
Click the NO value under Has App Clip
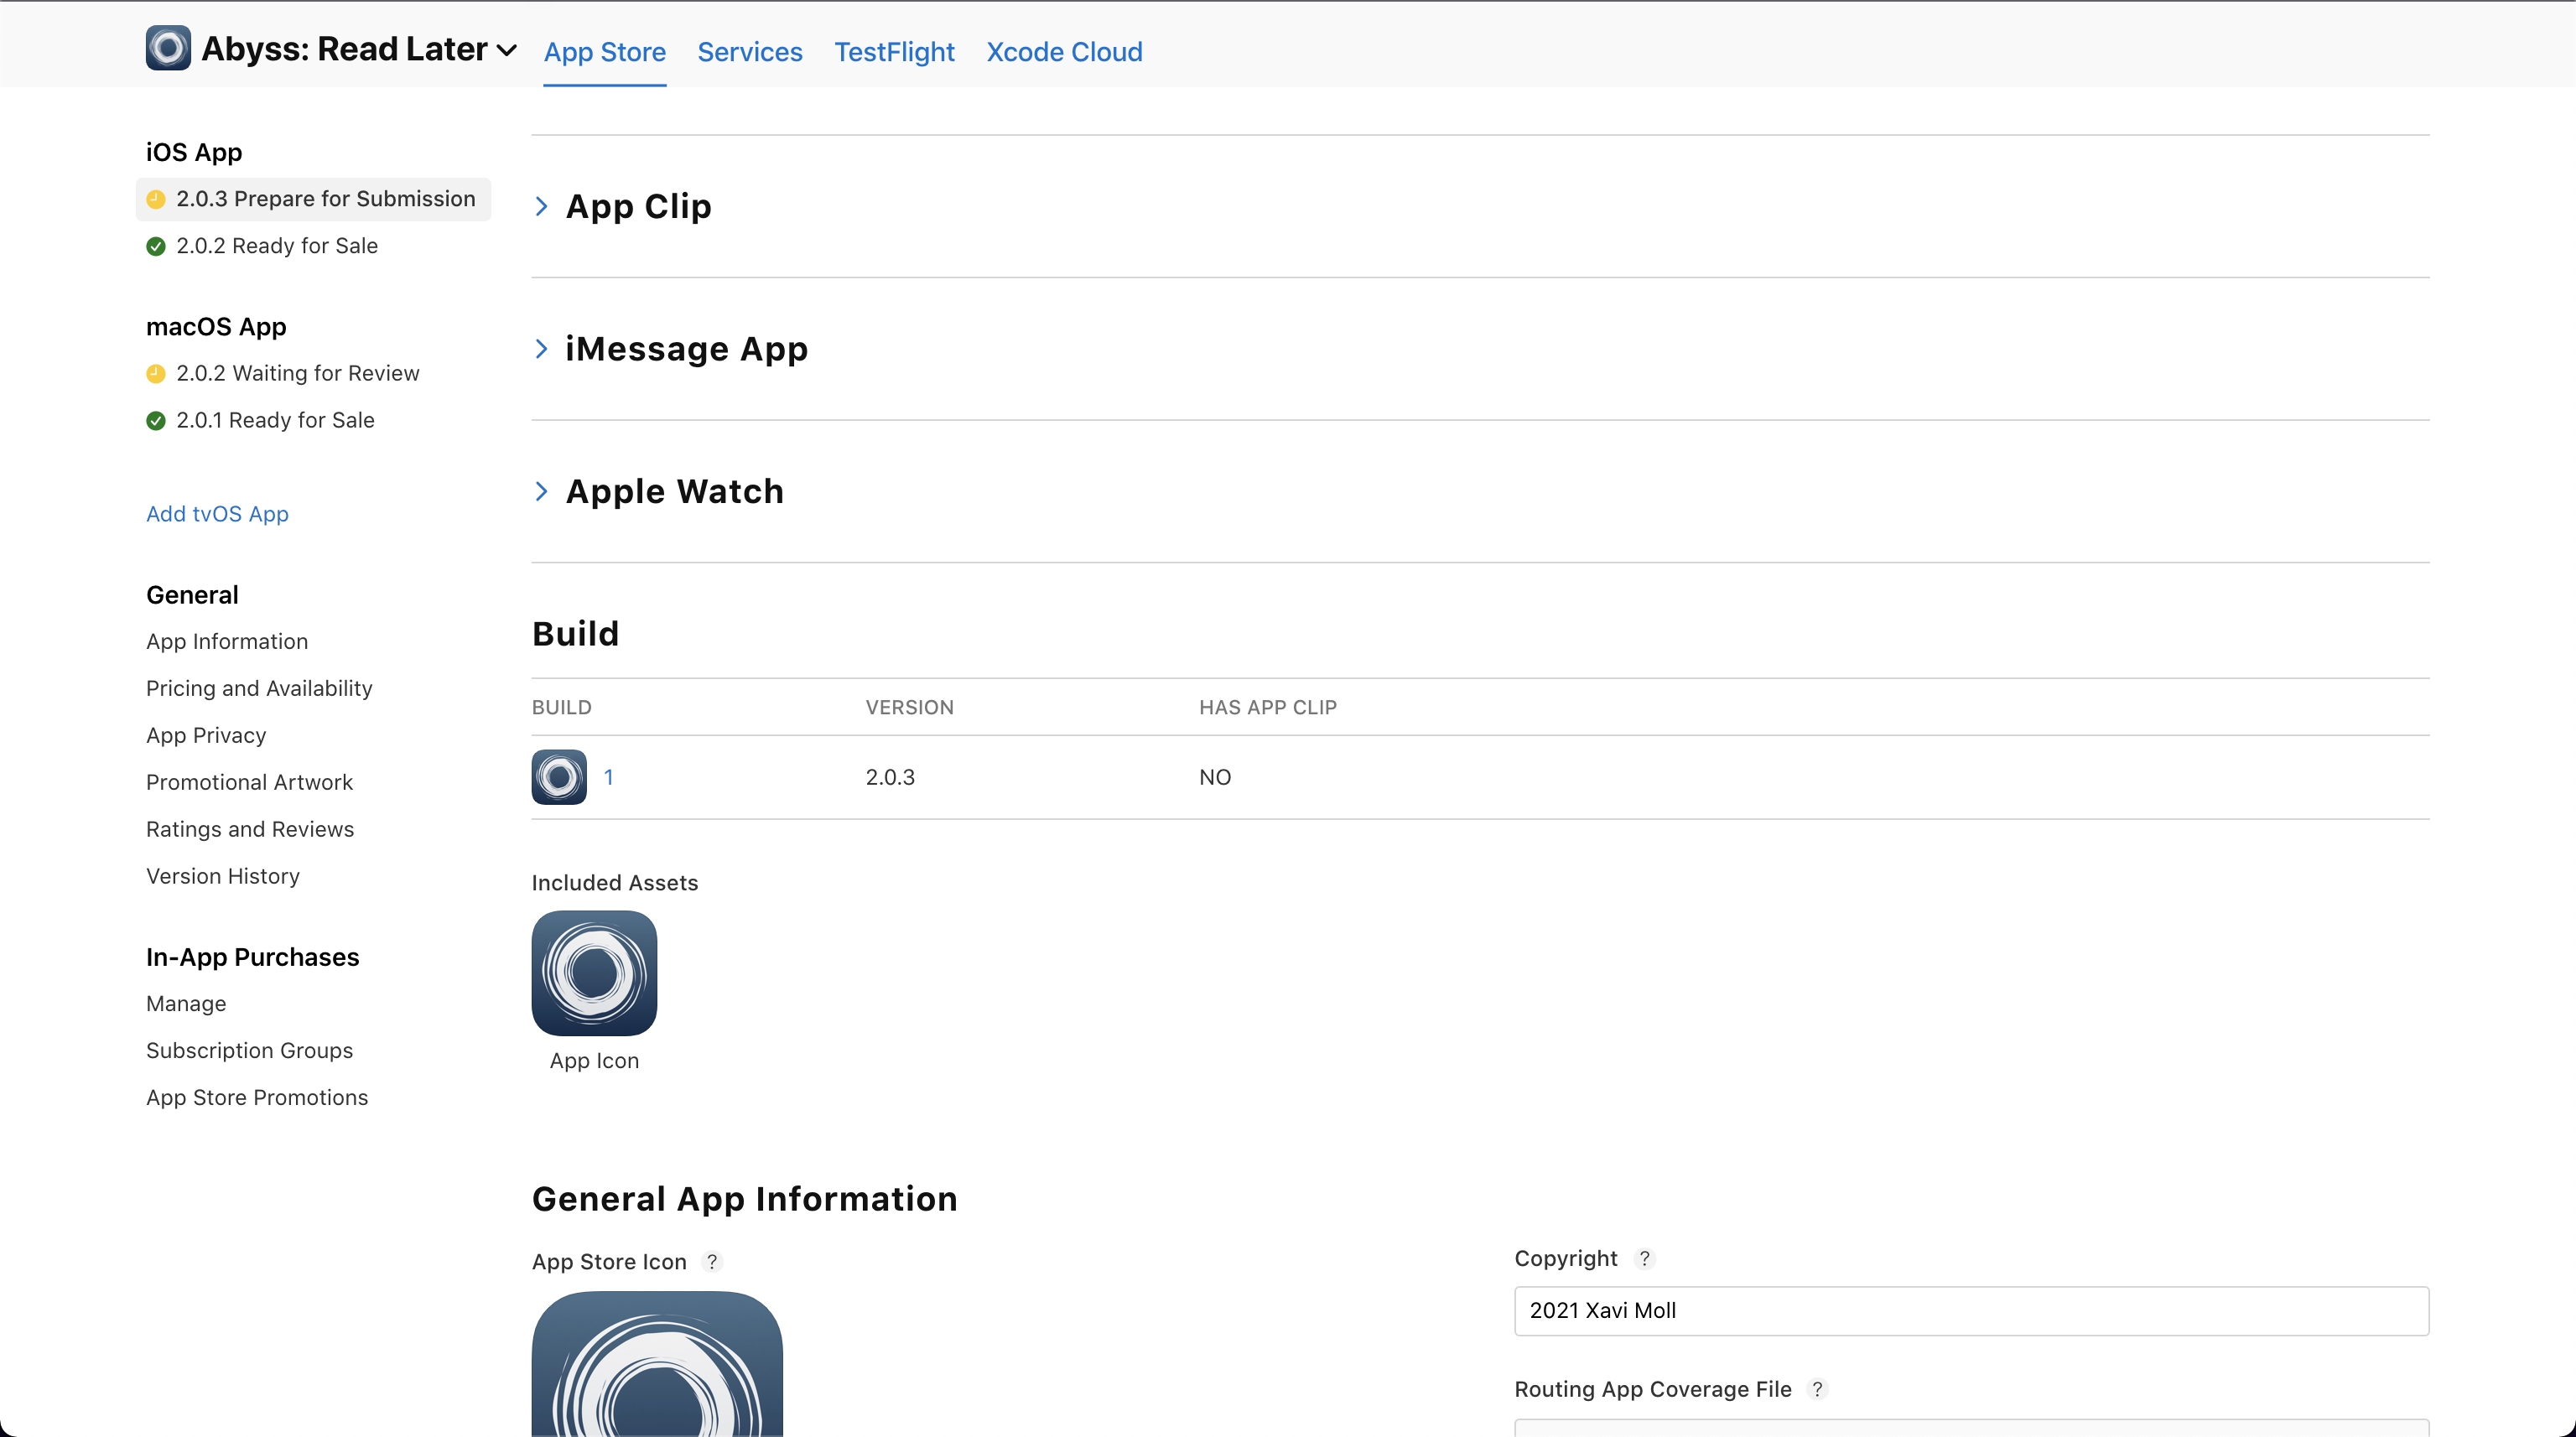pyautogui.click(x=1215, y=777)
